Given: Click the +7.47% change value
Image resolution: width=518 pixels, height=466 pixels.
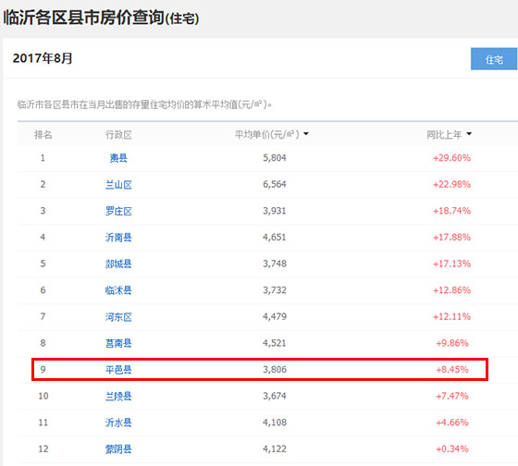Looking at the screenshot, I should (x=452, y=396).
